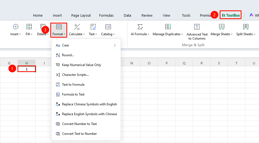Screen dimensions: 259x143
Task: Expand the Catalog dropdown arrow
Action: tap(114, 34)
